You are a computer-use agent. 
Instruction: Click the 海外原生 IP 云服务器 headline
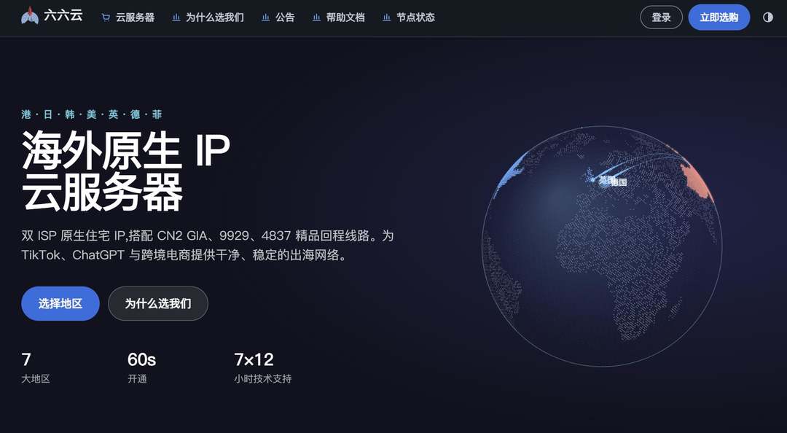pyautogui.click(x=125, y=171)
